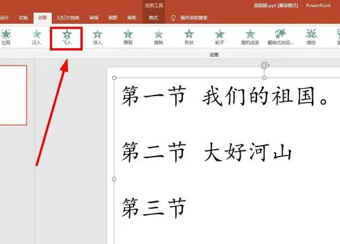Select the 动画 (Animations) ribbon tab
This screenshot has height=244, width=340.
point(42,18)
